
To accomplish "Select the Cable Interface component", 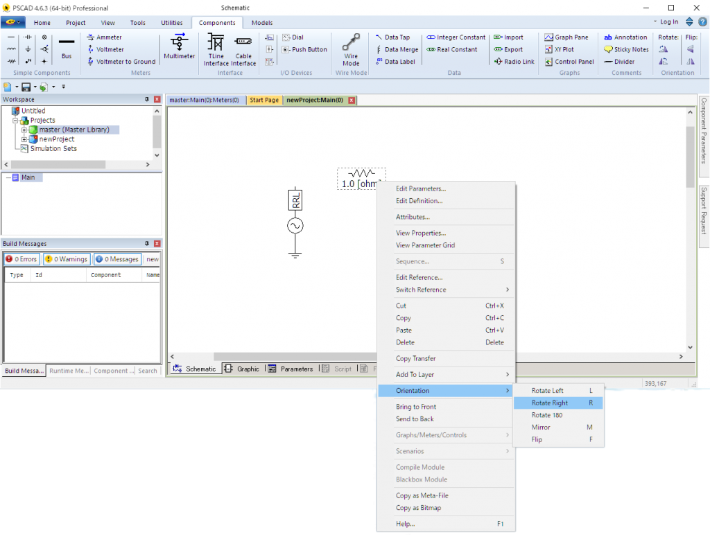I will (243, 49).
